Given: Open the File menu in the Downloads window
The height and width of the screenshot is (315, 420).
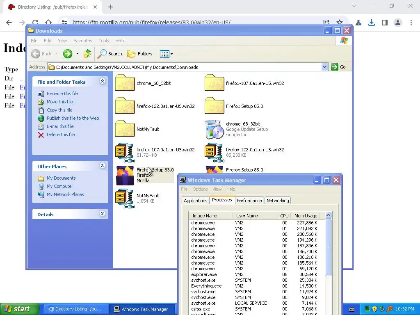Looking at the screenshot, I should click(x=34, y=41).
